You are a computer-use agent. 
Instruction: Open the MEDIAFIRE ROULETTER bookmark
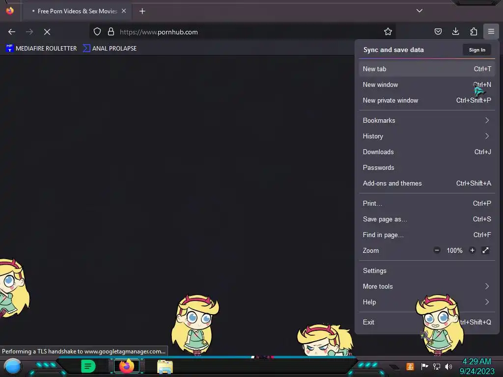coord(41,49)
